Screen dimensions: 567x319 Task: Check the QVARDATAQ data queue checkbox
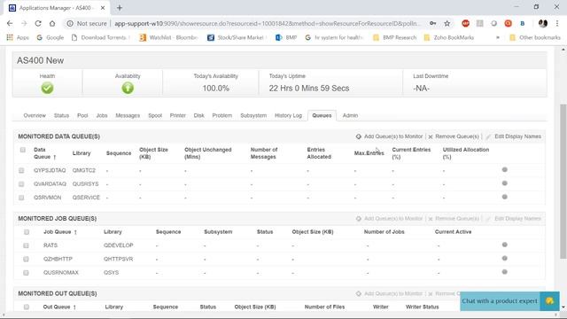coord(21,184)
